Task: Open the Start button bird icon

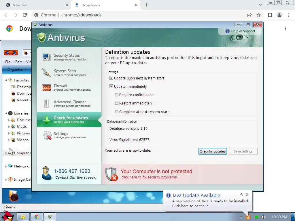Action: pyautogui.click(x=8, y=216)
